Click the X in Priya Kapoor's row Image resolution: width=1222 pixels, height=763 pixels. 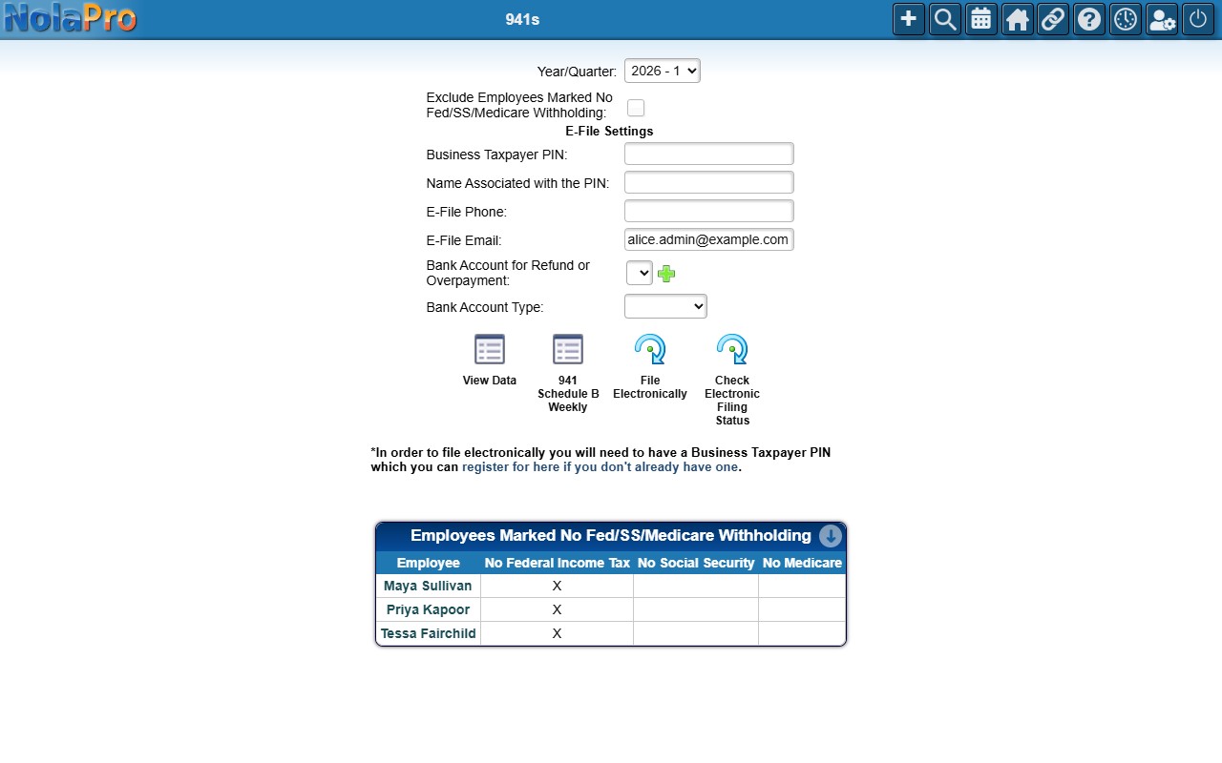(558, 609)
